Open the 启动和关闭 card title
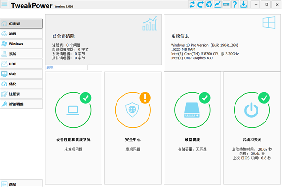Image resolution: width=282 pixels, height=187 pixels. (252, 140)
